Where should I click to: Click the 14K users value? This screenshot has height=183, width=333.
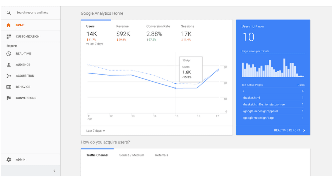tap(92, 34)
